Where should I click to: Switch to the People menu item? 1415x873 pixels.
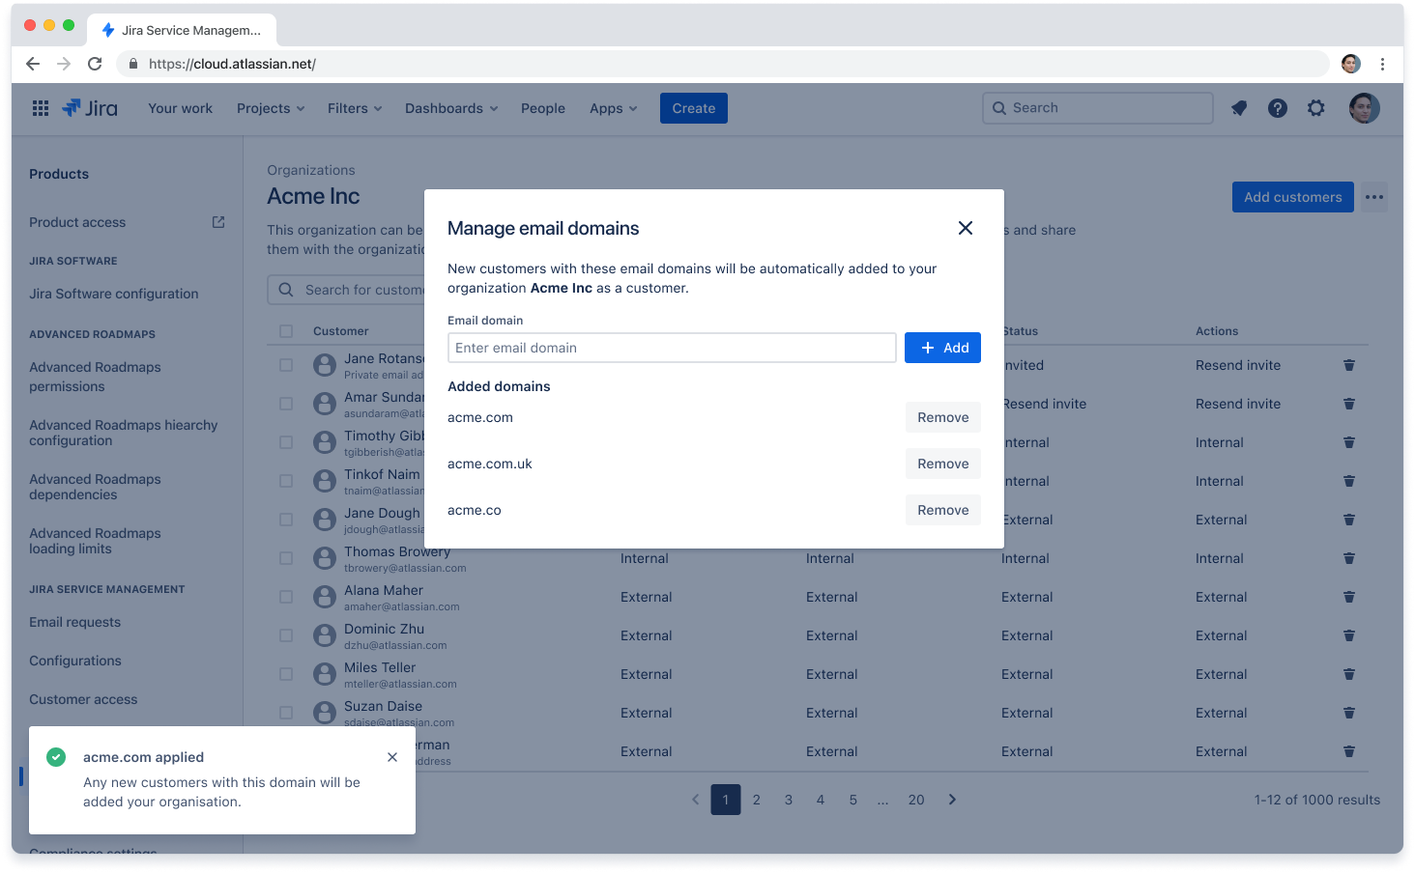pyautogui.click(x=542, y=107)
